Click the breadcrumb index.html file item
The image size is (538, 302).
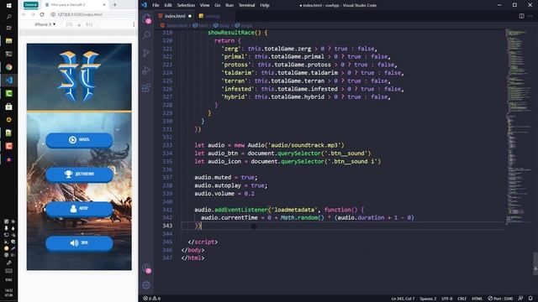(x=175, y=26)
